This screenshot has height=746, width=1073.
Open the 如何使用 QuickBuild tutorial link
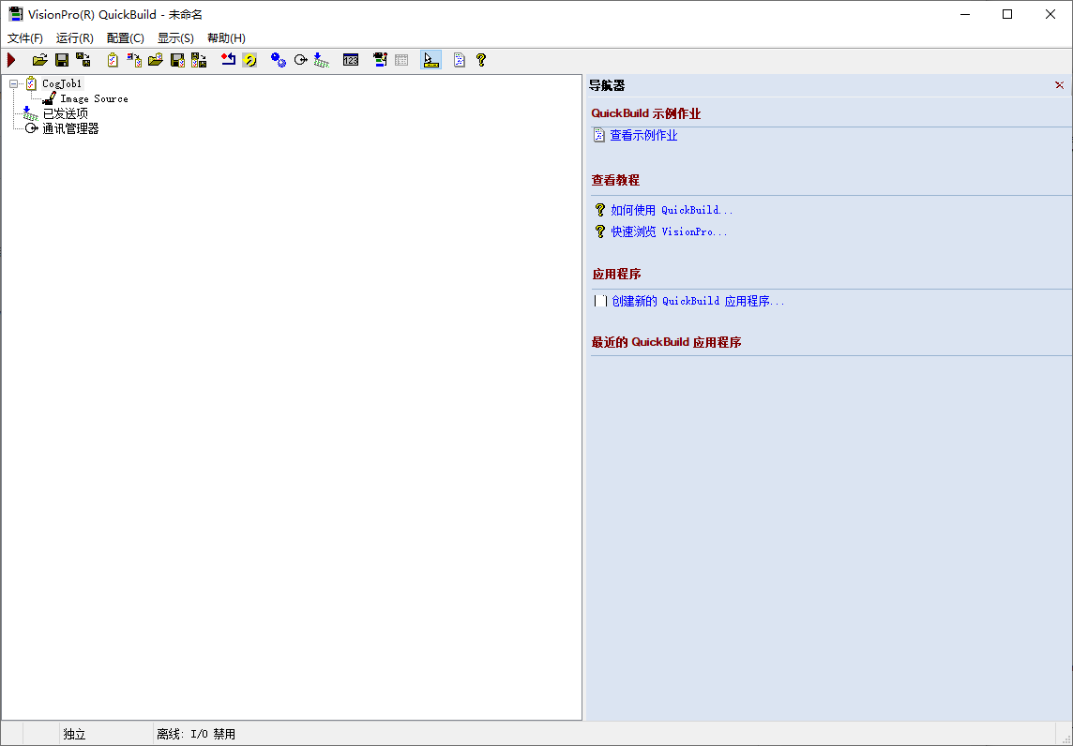point(670,209)
